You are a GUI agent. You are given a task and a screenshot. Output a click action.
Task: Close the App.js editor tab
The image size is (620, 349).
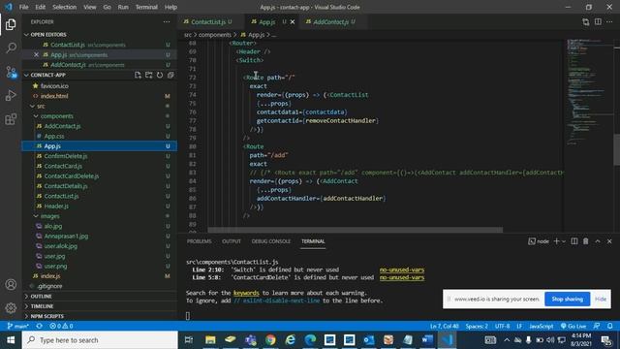[x=293, y=21]
